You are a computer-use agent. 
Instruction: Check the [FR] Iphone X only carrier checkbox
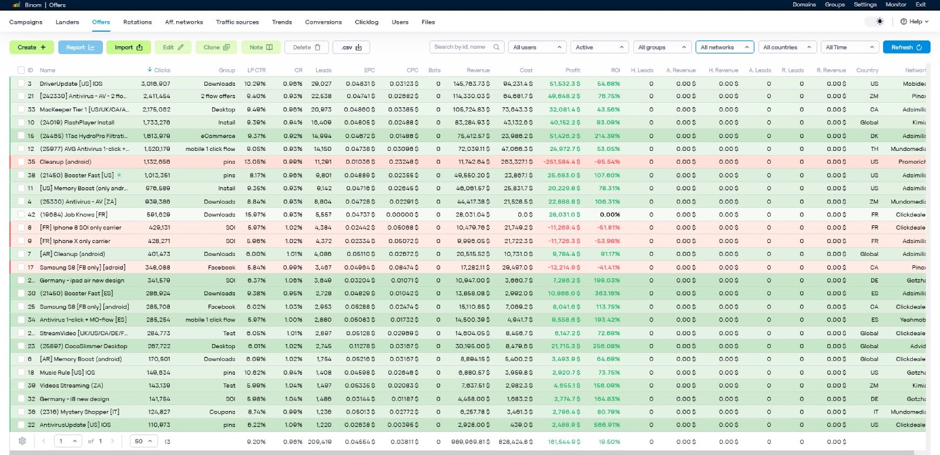pyautogui.click(x=21, y=241)
